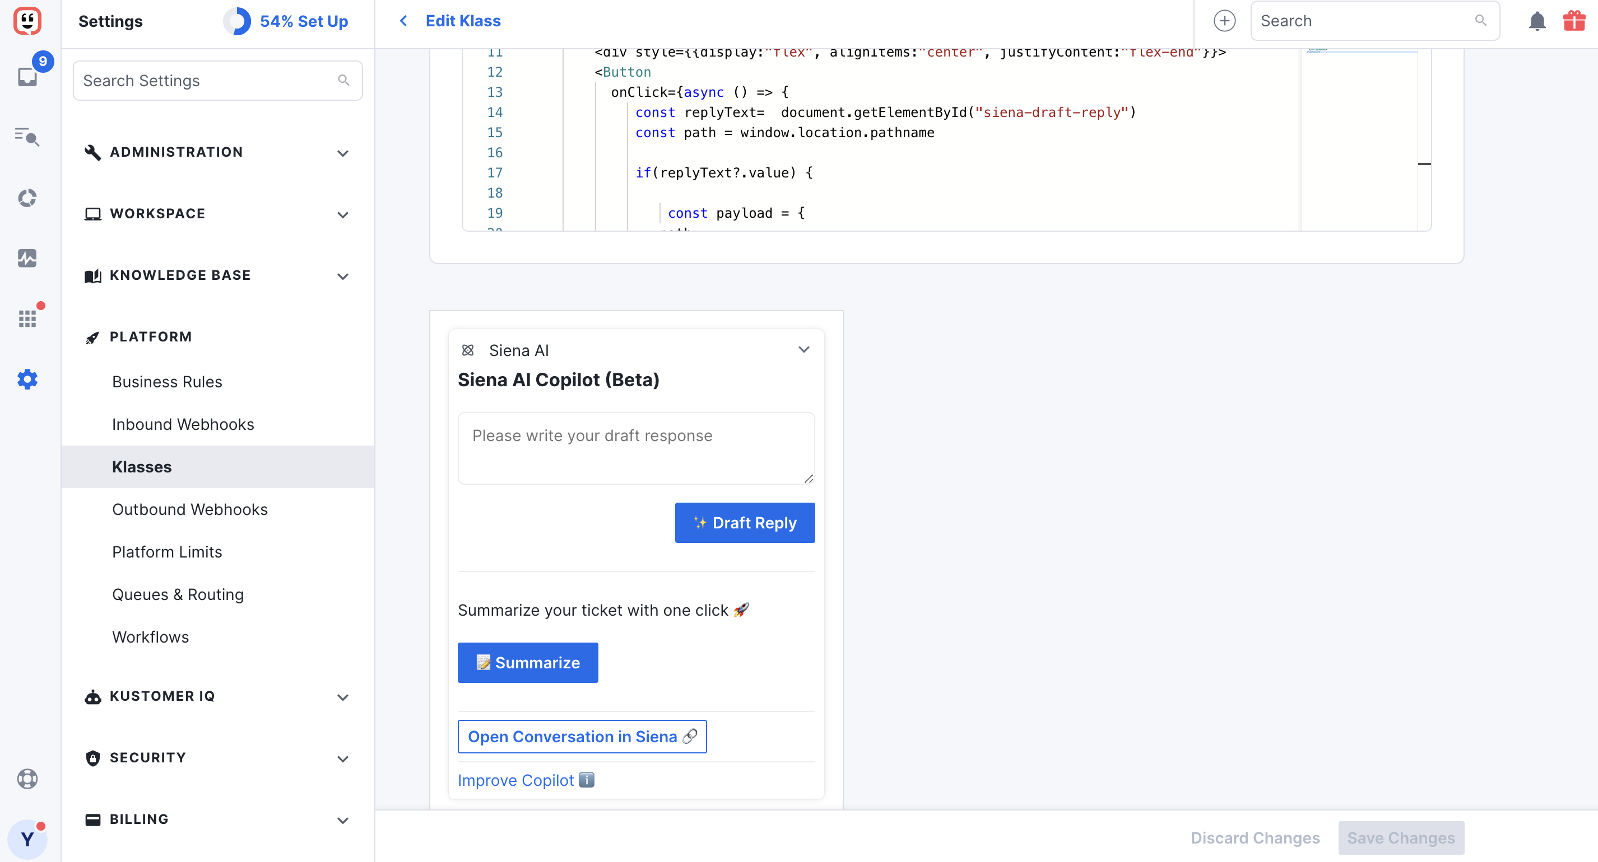This screenshot has height=862, width=1598.
Task: Click the line 19 const payload code
Action: coord(736,213)
